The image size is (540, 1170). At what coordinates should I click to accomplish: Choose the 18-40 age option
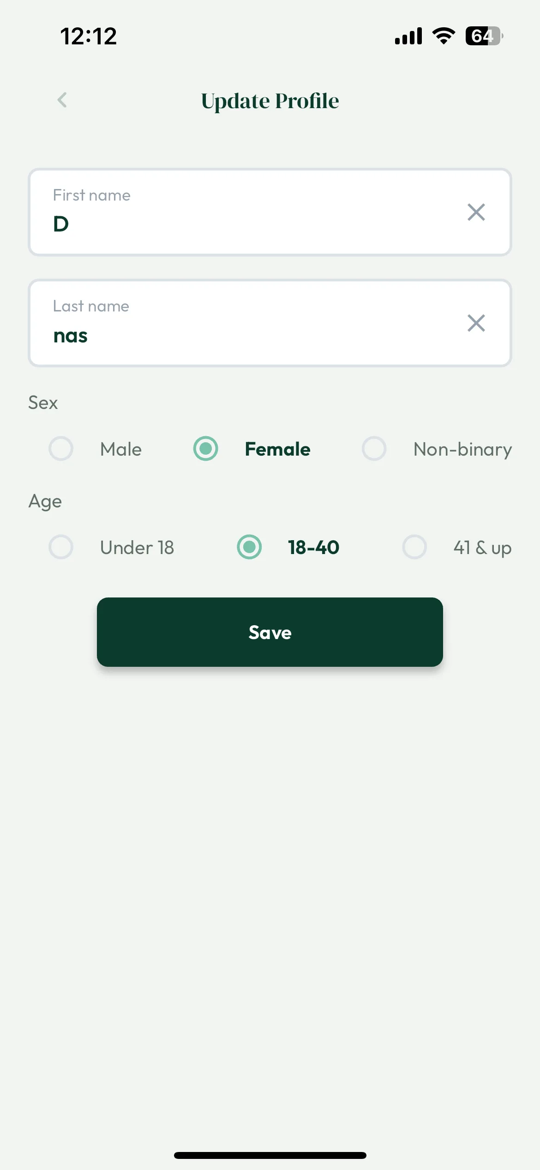(249, 547)
